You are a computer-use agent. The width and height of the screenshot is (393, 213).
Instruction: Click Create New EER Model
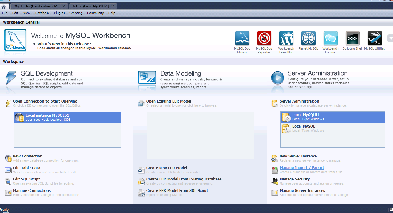tap(167, 168)
